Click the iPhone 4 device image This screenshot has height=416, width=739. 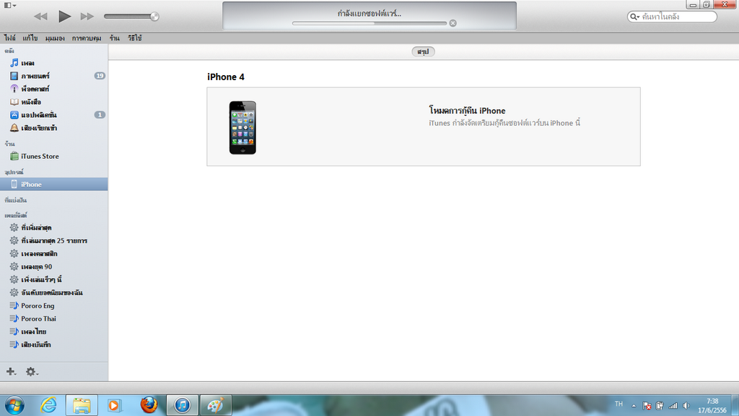[x=242, y=127]
